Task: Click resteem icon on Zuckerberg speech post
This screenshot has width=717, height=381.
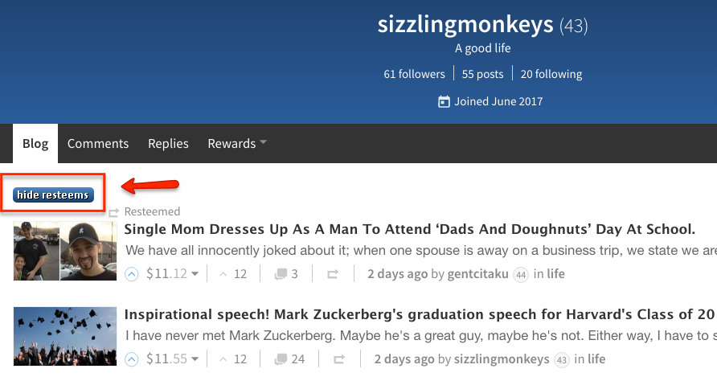Action: click(x=339, y=359)
